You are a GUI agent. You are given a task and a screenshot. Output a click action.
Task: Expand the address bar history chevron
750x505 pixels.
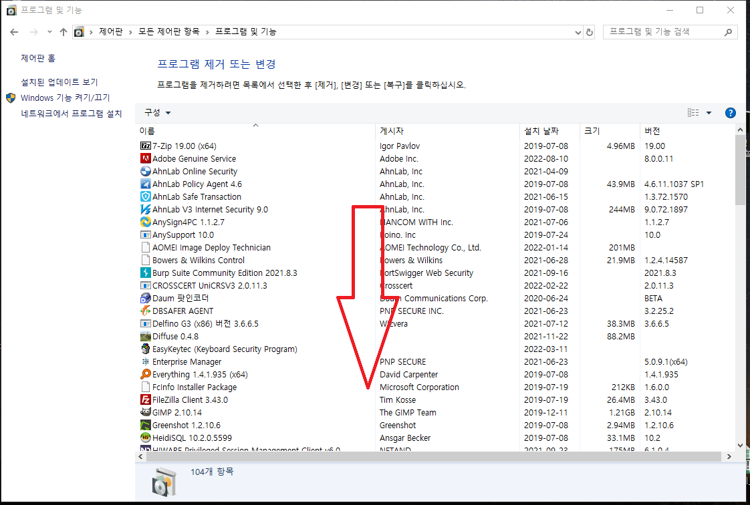tap(579, 31)
